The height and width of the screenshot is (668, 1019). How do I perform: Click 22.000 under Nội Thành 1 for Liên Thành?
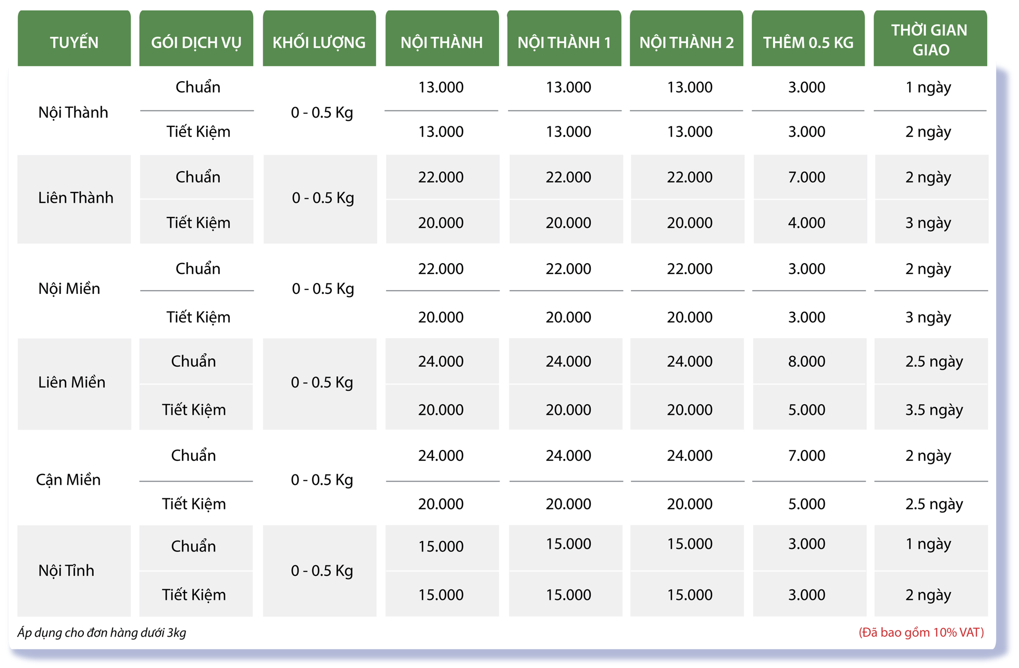tap(568, 177)
